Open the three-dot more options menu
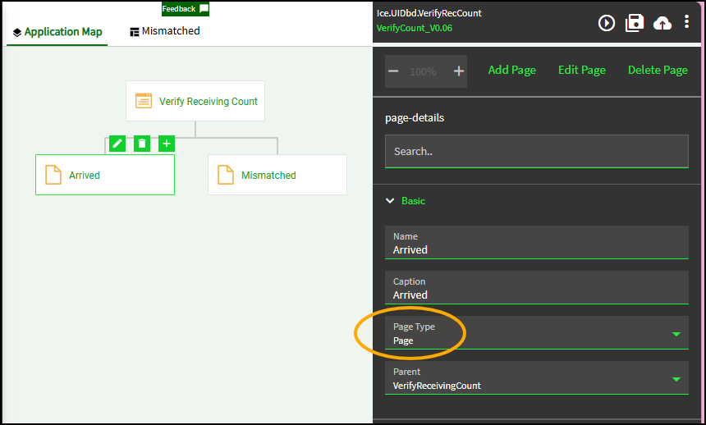The width and height of the screenshot is (706, 425). click(x=686, y=23)
